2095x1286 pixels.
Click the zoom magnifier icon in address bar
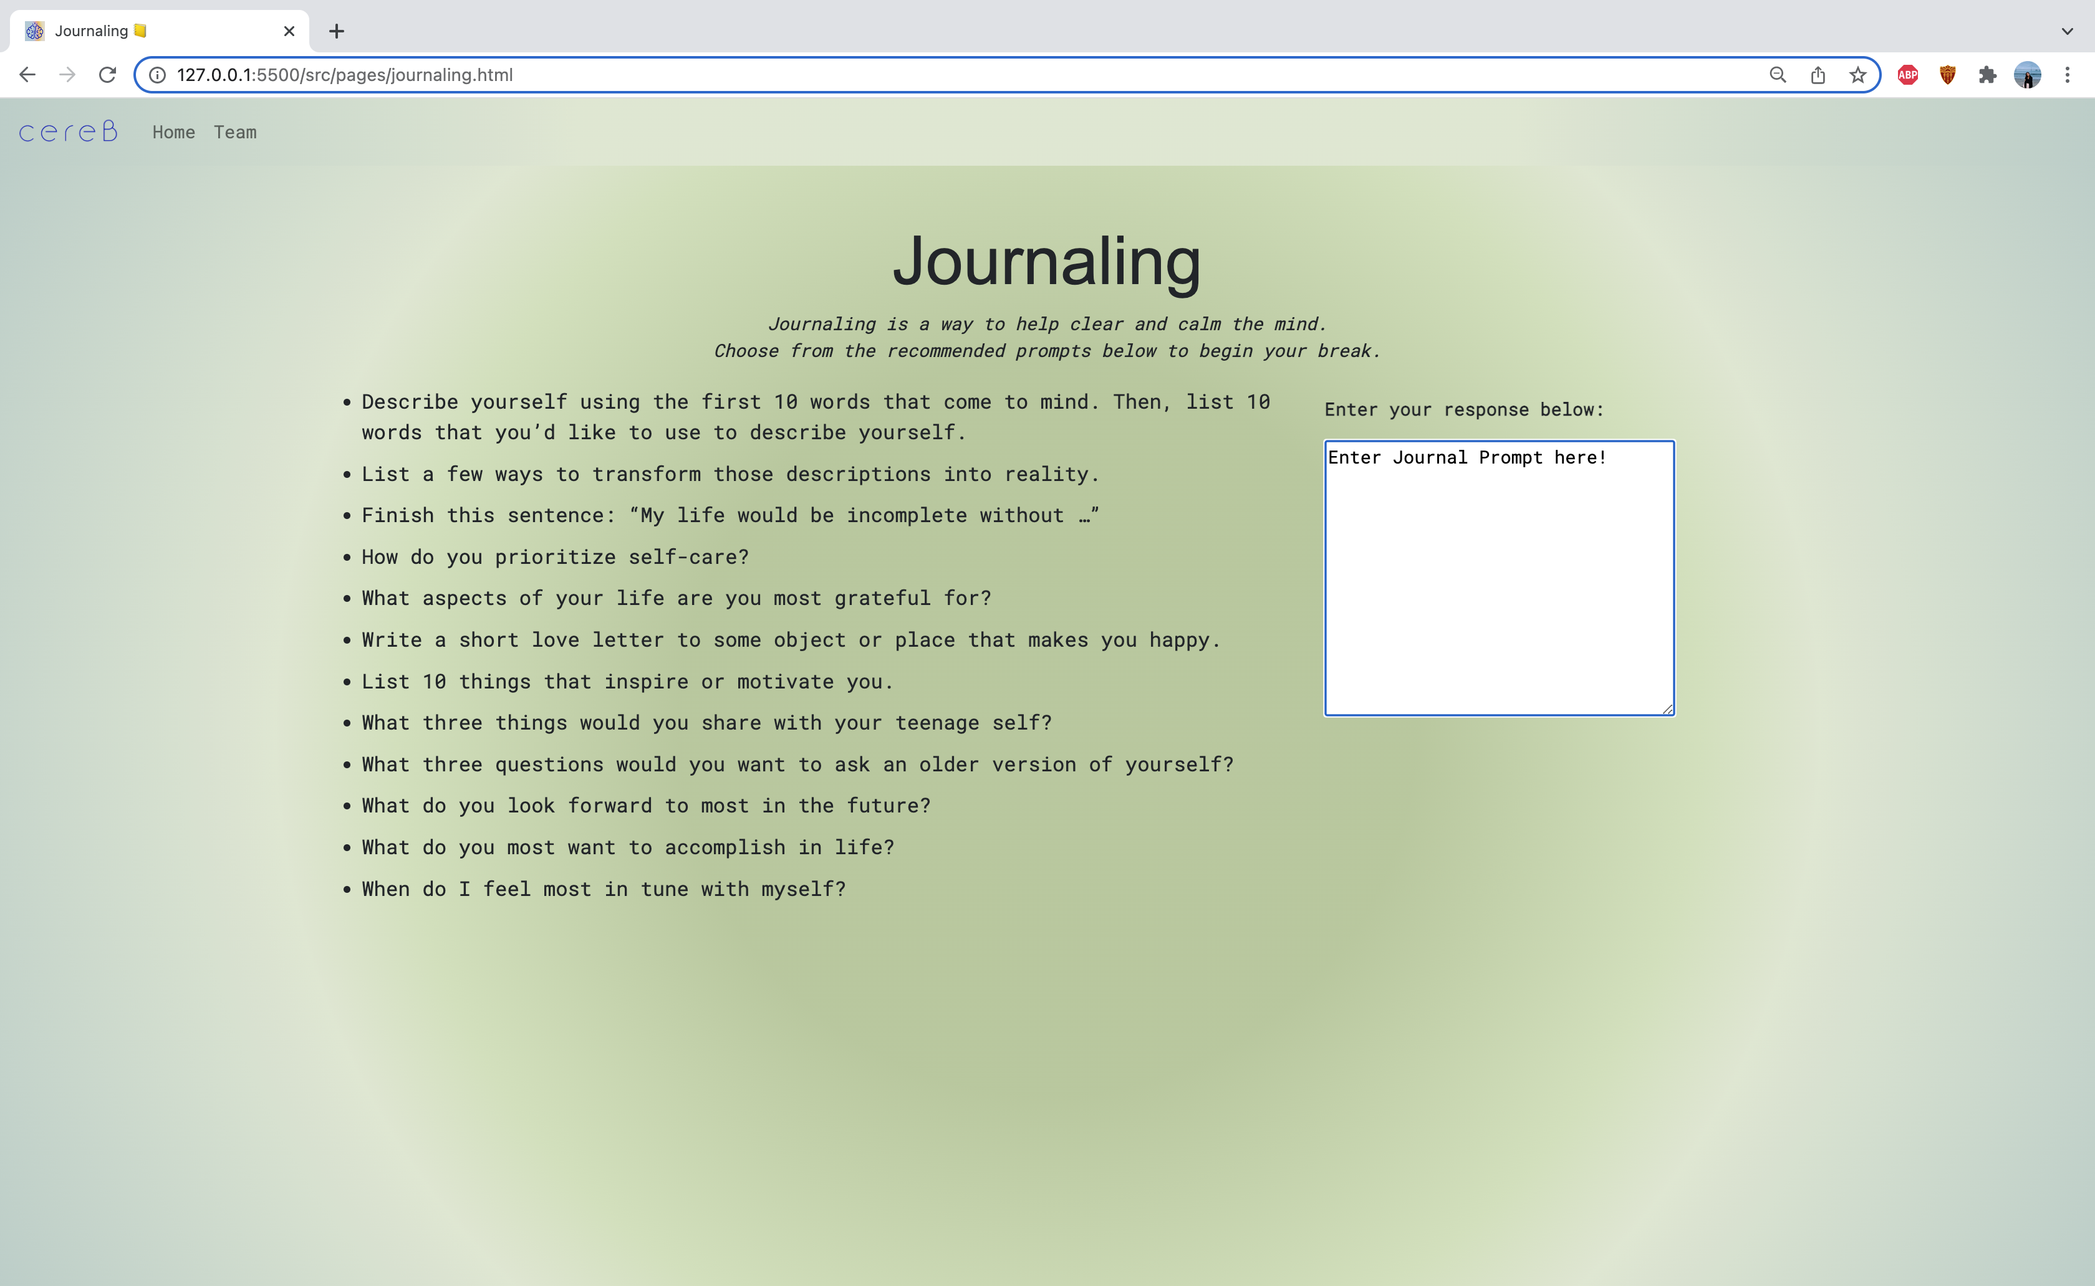[1778, 75]
